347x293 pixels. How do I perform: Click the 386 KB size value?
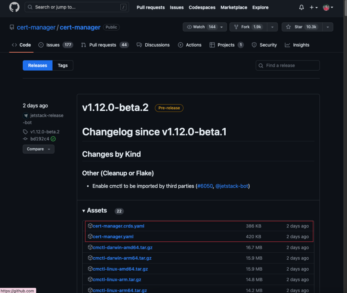pos(253,226)
